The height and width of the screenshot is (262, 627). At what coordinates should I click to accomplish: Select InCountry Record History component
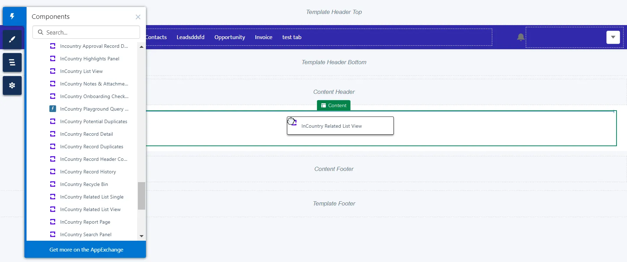coord(88,172)
